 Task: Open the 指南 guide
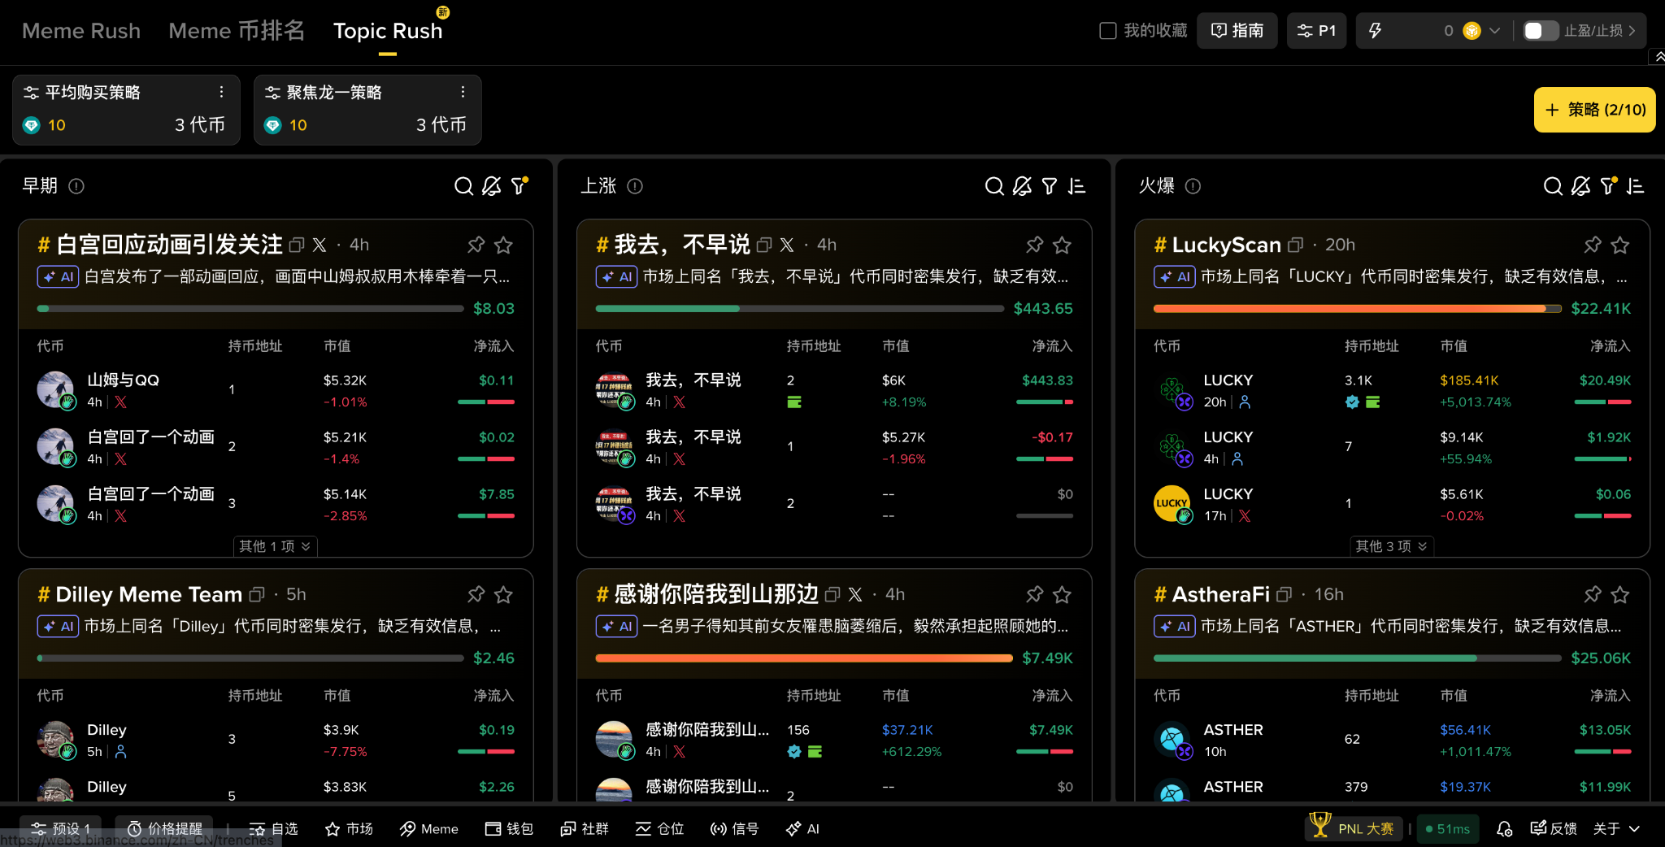pyautogui.click(x=1237, y=30)
